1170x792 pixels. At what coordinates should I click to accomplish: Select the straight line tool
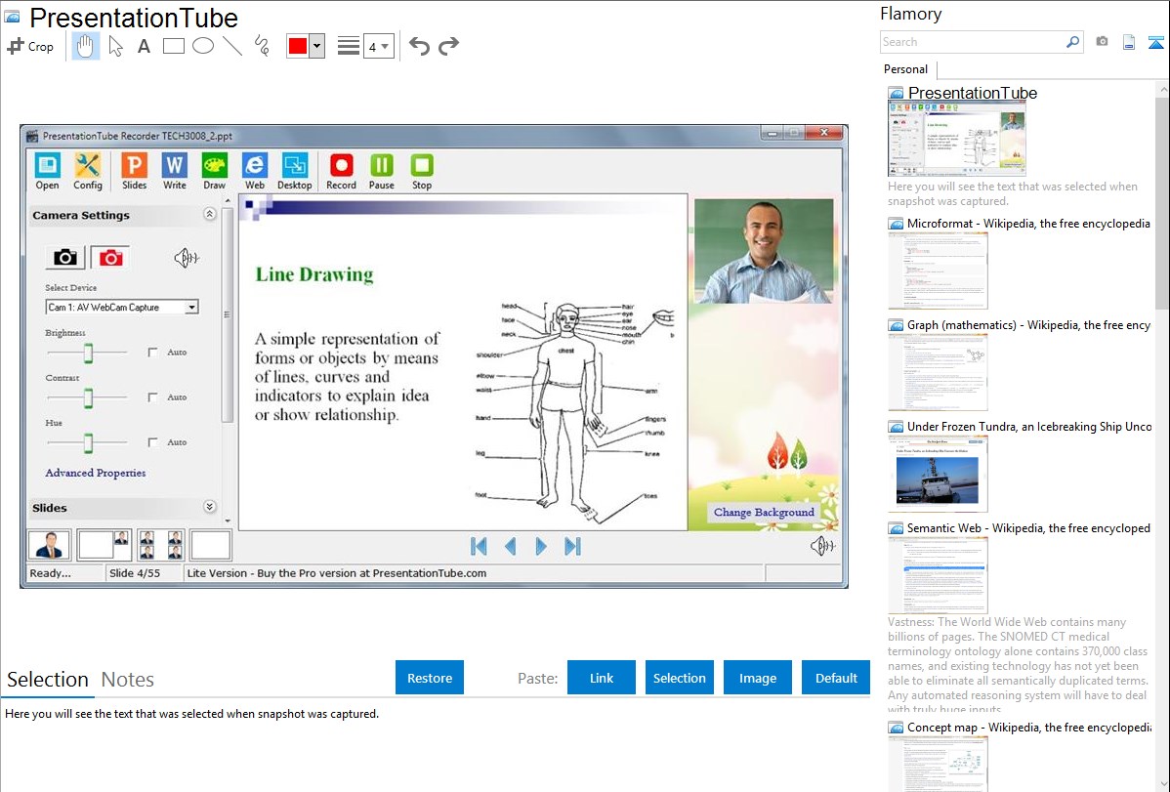pyautogui.click(x=231, y=46)
